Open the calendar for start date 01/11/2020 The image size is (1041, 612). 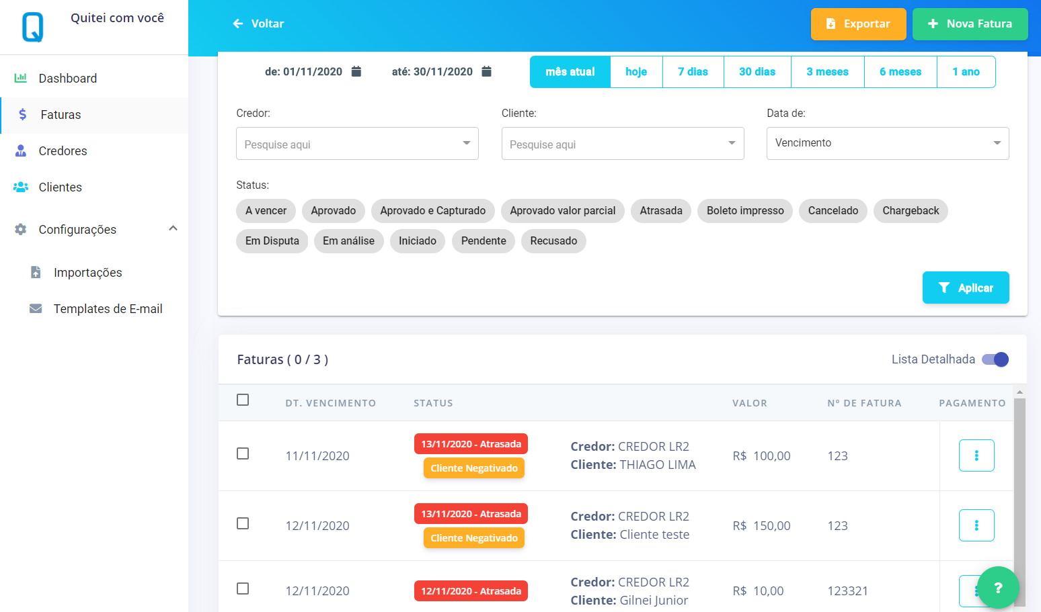click(356, 71)
